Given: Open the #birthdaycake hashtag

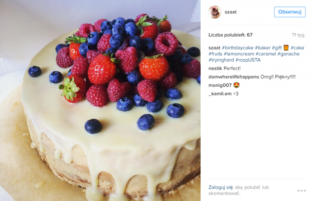Looking at the screenshot, I should tap(238, 48).
